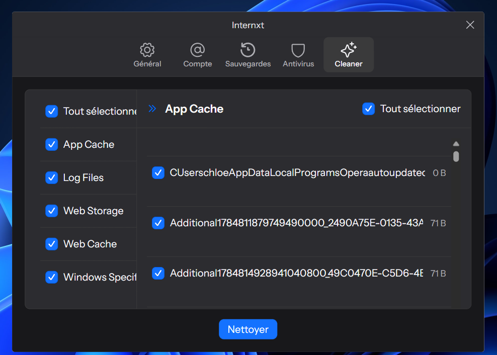Click the Additional1784811879749490000 file name
This screenshot has height=355, width=497.
pyautogui.click(x=296, y=223)
